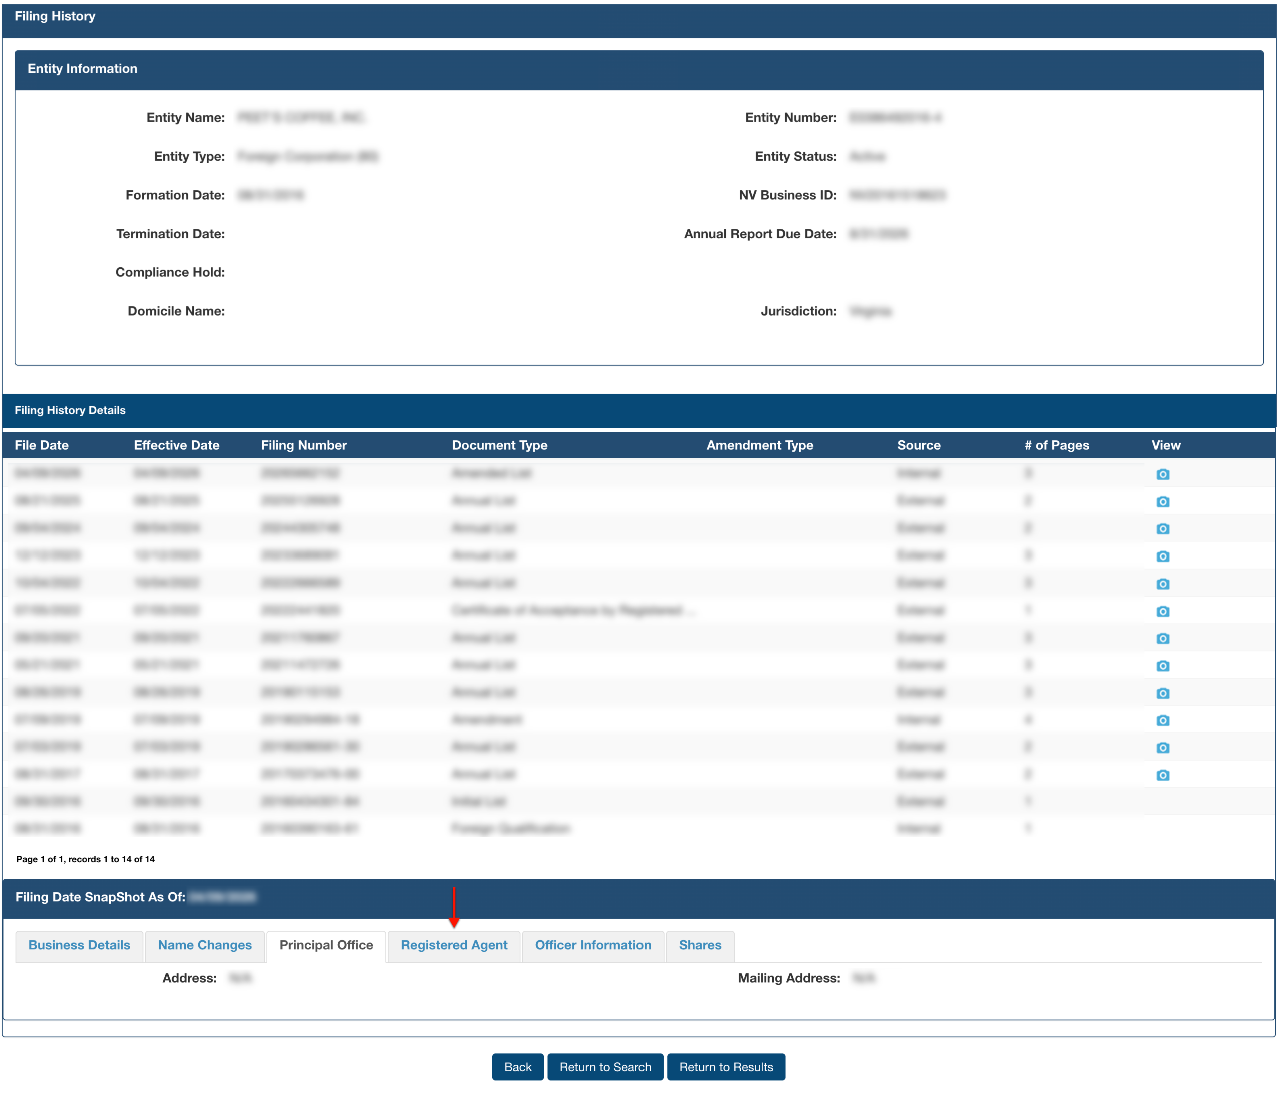This screenshot has height=1115, width=1281.
Task: Click the 'Entity Number:' label
Action: coord(790,118)
